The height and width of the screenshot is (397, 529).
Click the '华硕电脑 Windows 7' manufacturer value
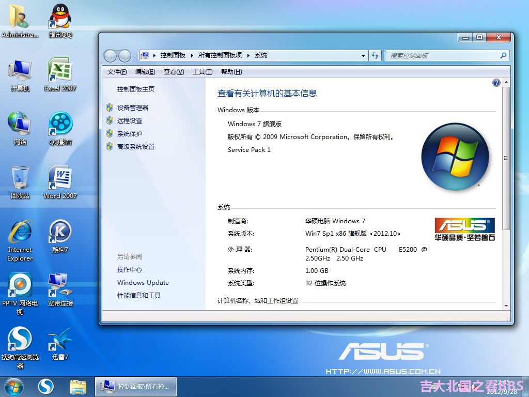coord(335,221)
